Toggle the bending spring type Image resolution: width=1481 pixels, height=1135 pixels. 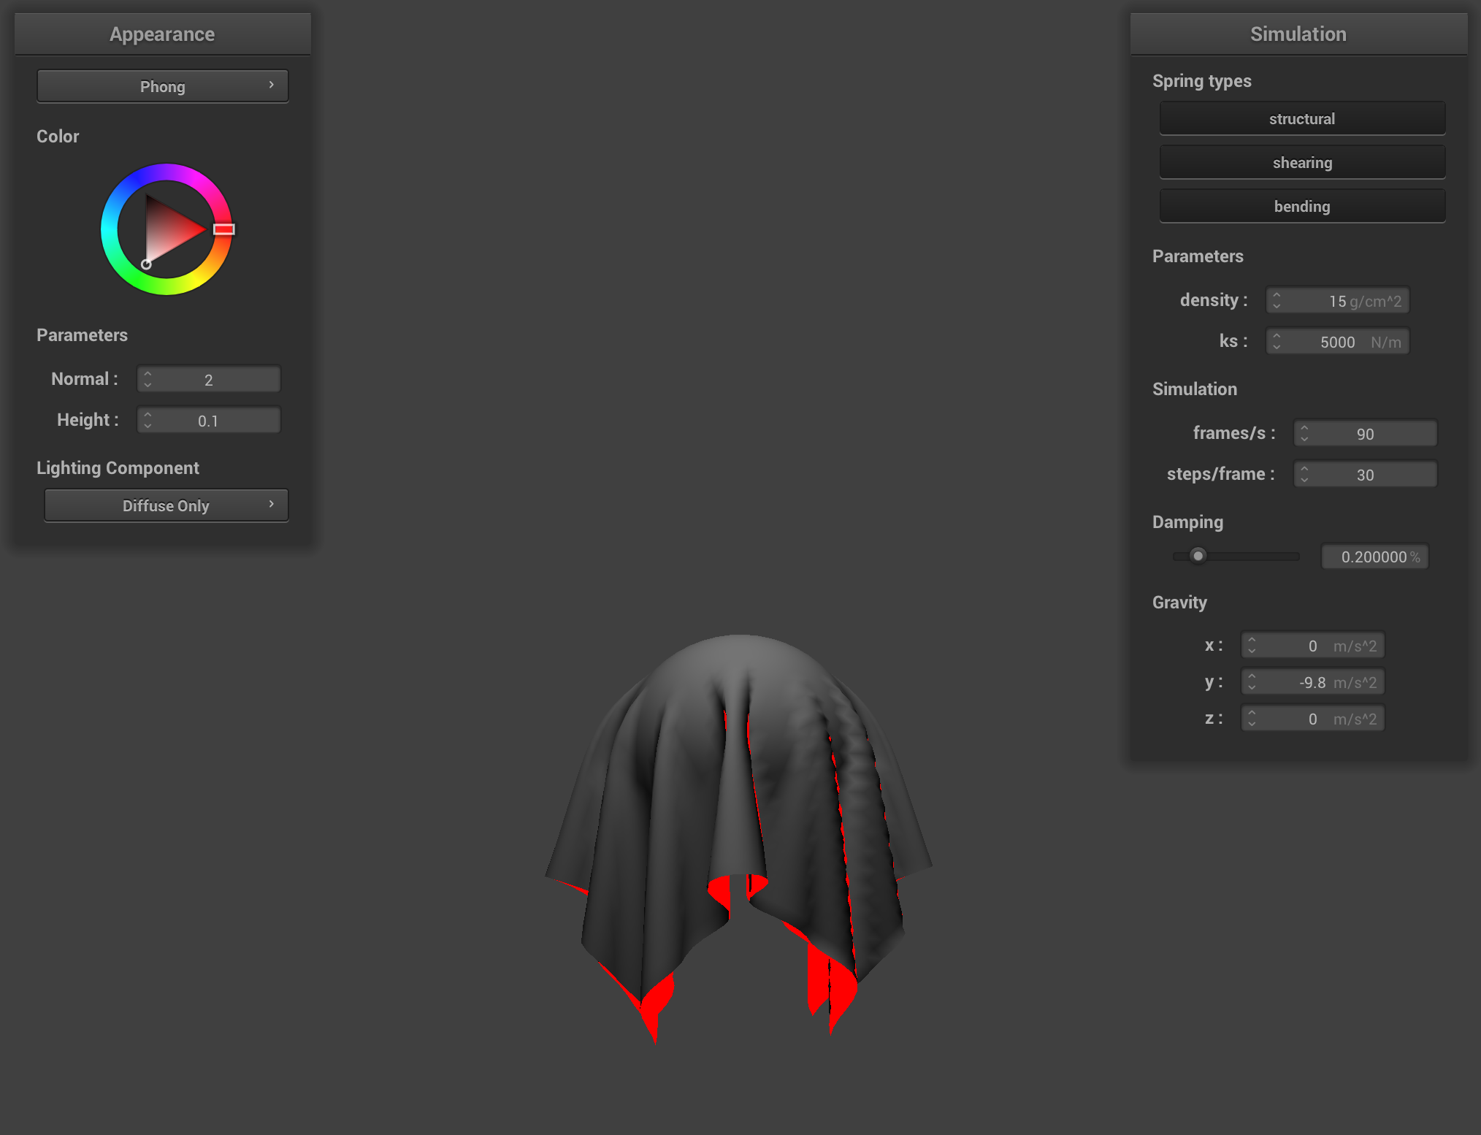coord(1301,206)
